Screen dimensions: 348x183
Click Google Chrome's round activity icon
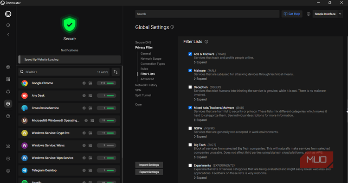(84, 83)
